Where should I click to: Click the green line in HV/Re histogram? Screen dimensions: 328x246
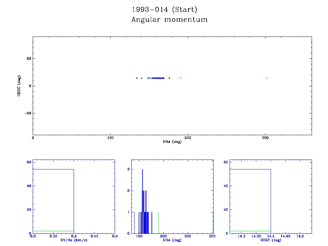tap(53, 231)
